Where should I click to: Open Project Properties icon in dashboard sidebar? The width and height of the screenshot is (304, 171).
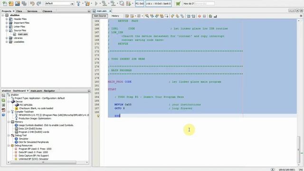click(x=3, y=95)
